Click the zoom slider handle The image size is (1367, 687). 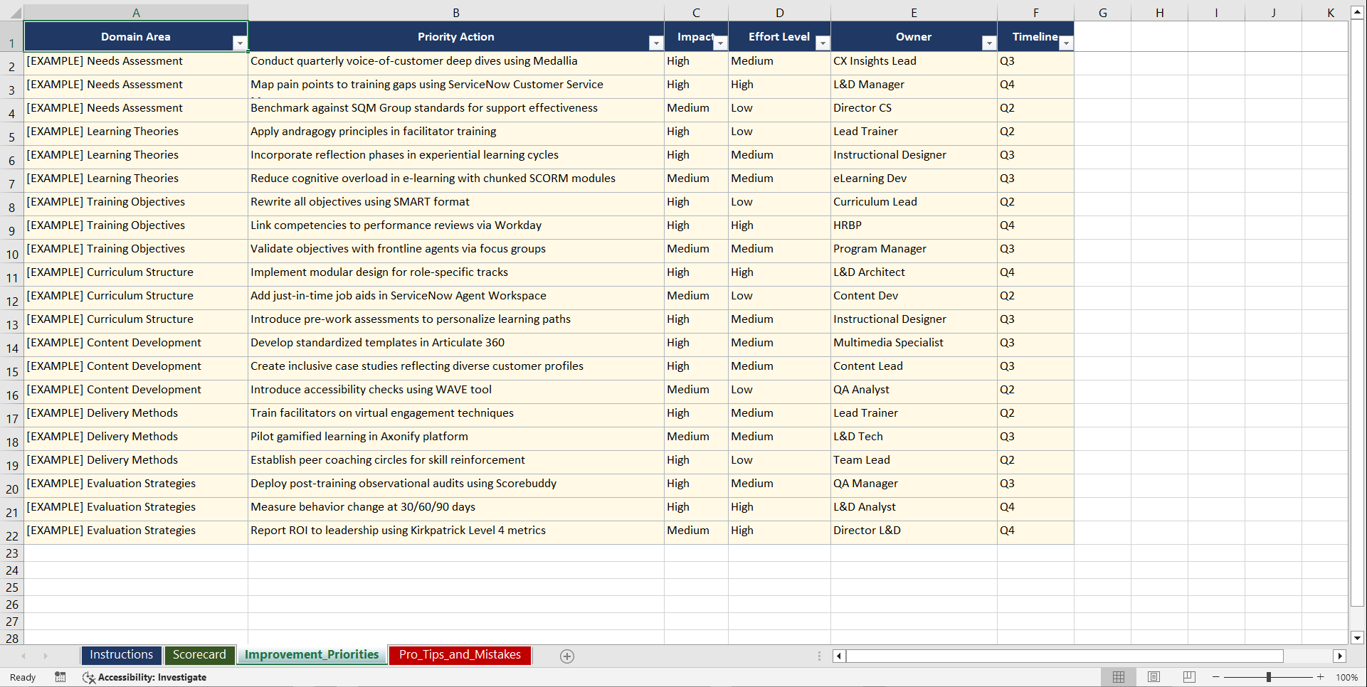tap(1268, 677)
